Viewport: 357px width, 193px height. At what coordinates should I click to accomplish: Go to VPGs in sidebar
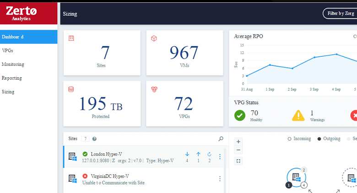pos(7,50)
